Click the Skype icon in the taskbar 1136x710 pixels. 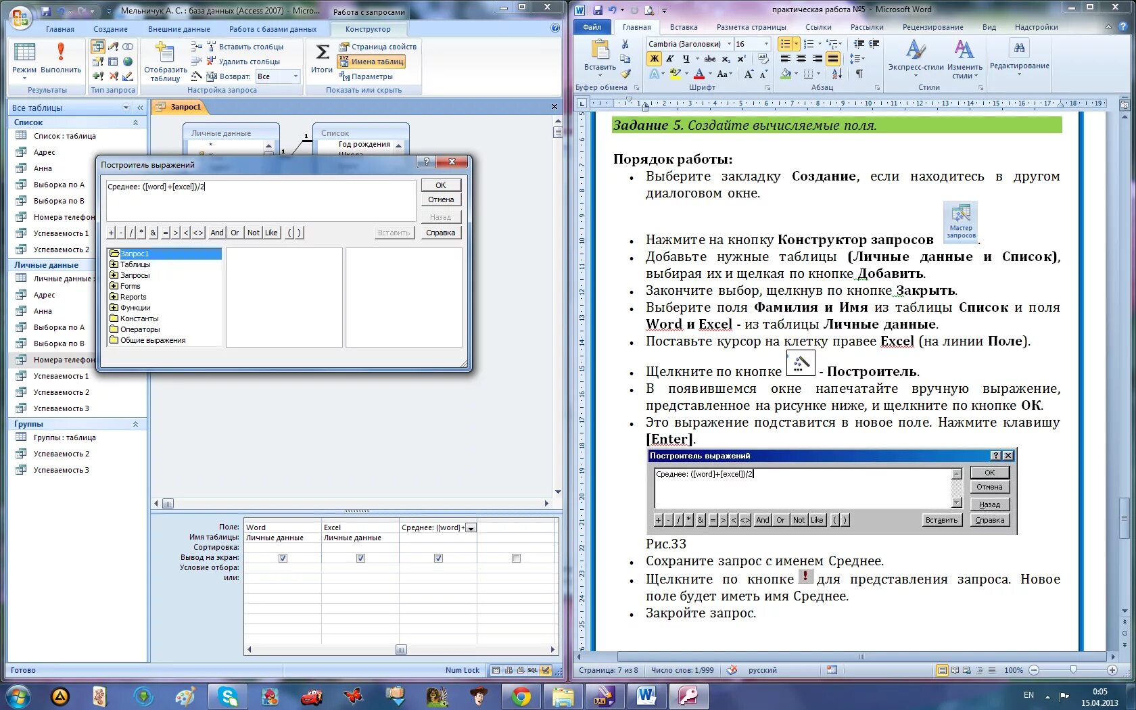[228, 696]
